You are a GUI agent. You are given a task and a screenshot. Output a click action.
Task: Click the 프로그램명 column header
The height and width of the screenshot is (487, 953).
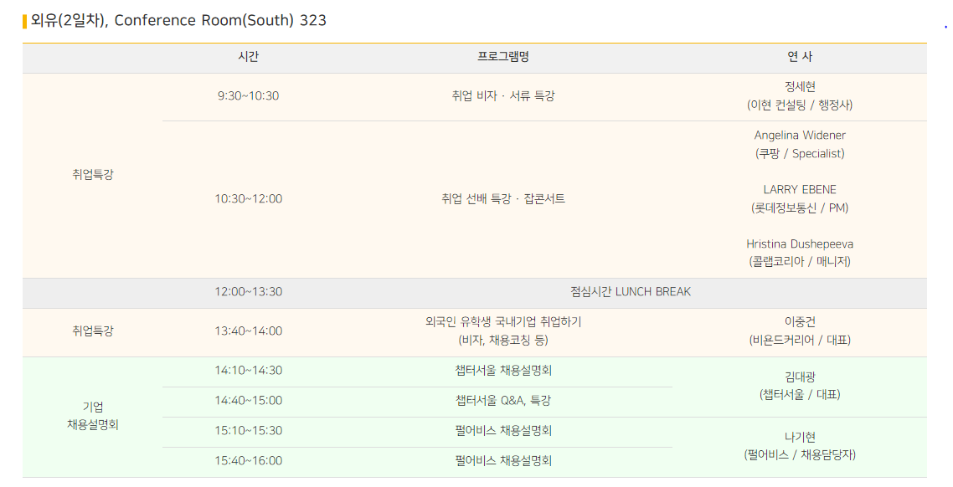coord(503,57)
